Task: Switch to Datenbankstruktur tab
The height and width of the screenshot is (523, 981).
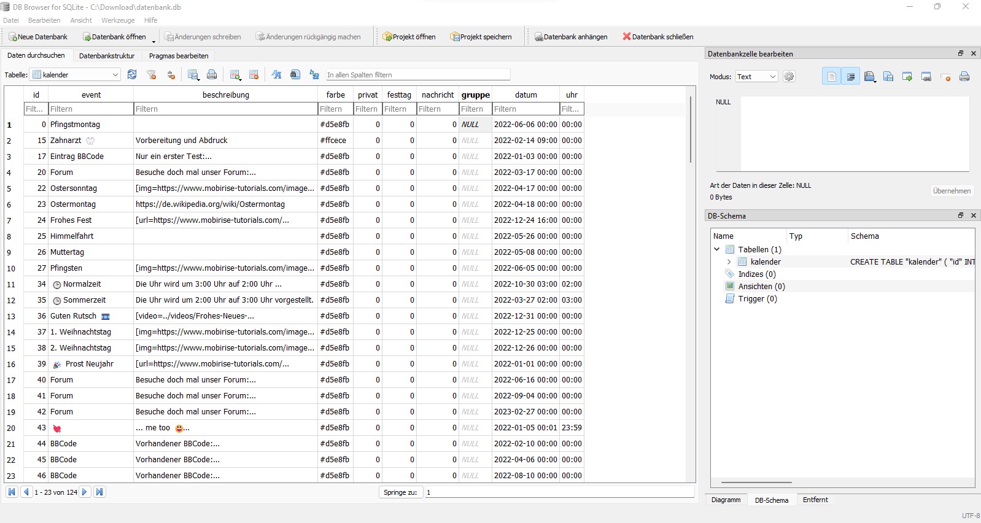Action: click(x=107, y=56)
